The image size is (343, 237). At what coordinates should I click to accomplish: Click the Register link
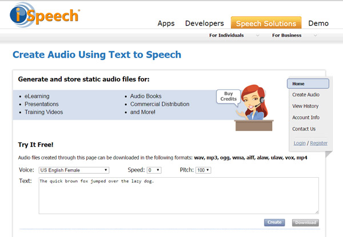pyautogui.click(x=319, y=143)
